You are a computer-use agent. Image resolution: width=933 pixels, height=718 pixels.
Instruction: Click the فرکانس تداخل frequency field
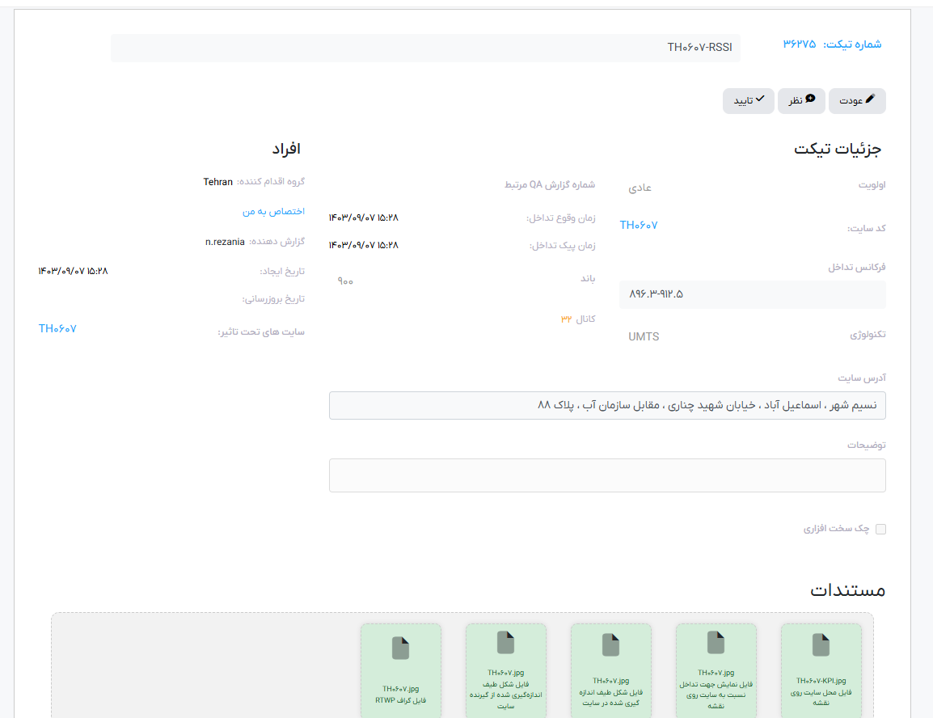(752, 294)
